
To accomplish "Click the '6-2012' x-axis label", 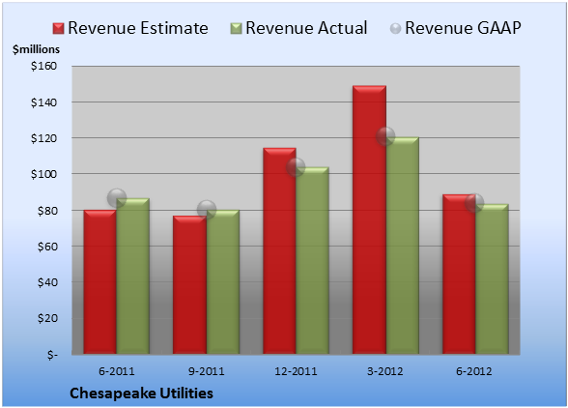I will [474, 371].
